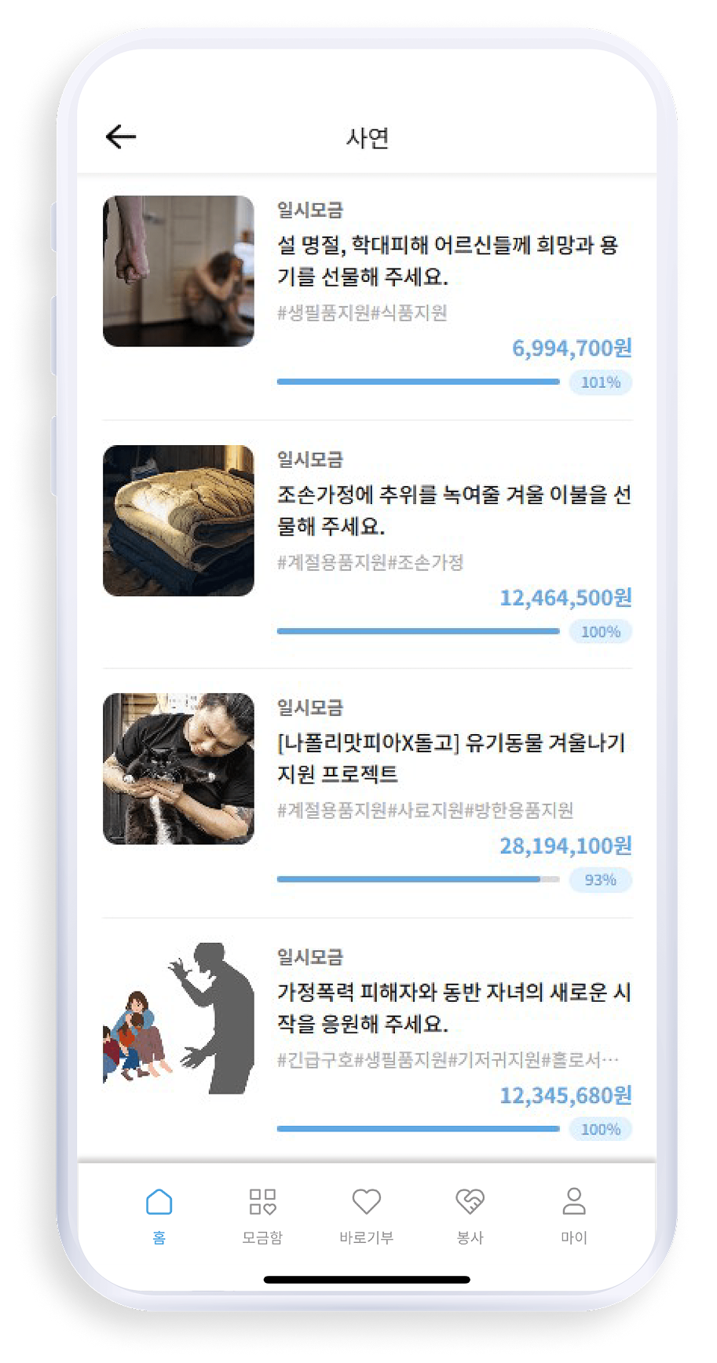The image size is (717, 1363).
Task: Open 가정폭력 피해자 campaign title
Action: [x=454, y=1008]
